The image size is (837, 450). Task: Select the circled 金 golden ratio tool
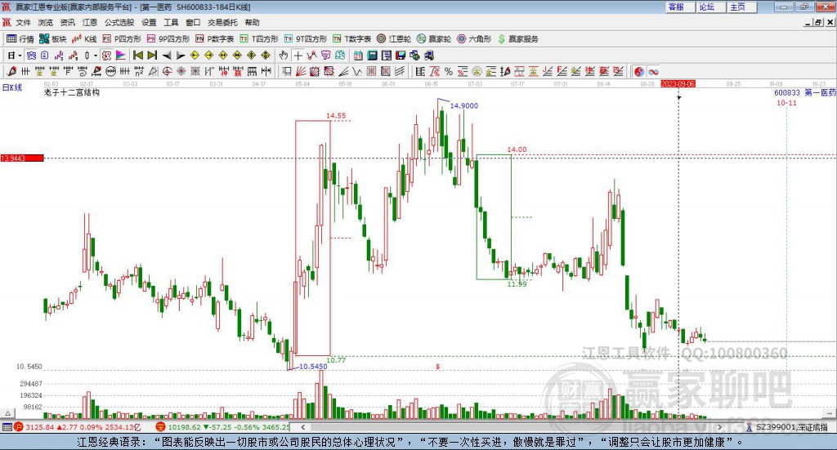tap(477, 71)
